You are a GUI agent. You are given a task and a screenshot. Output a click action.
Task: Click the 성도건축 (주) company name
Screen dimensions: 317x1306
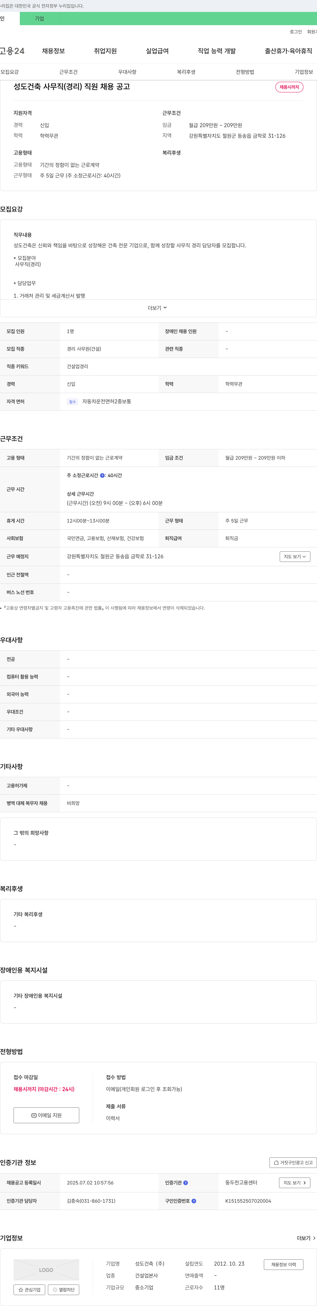150,1264
